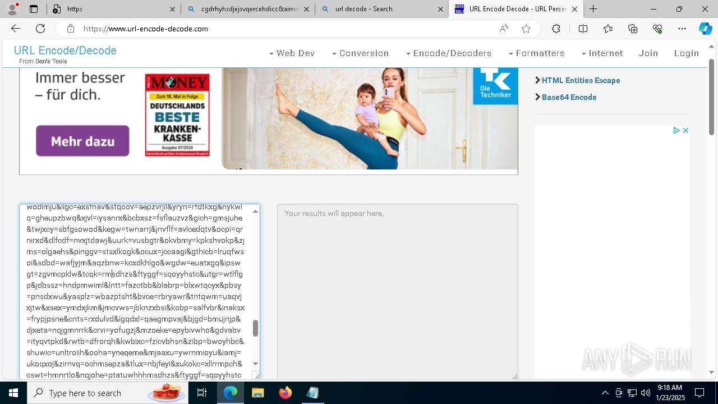Close the 'https' tab
718x404 pixels.
click(172, 9)
